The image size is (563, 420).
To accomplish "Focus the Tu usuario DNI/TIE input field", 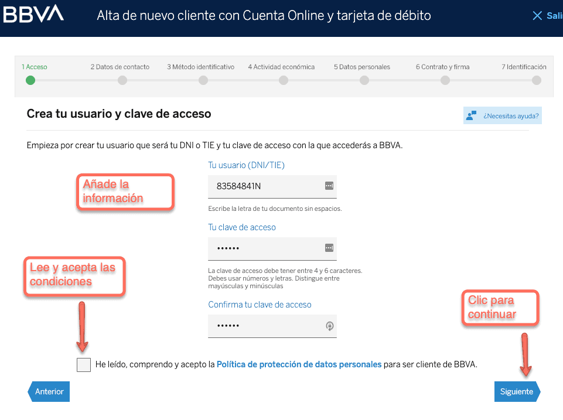I will click(x=272, y=187).
